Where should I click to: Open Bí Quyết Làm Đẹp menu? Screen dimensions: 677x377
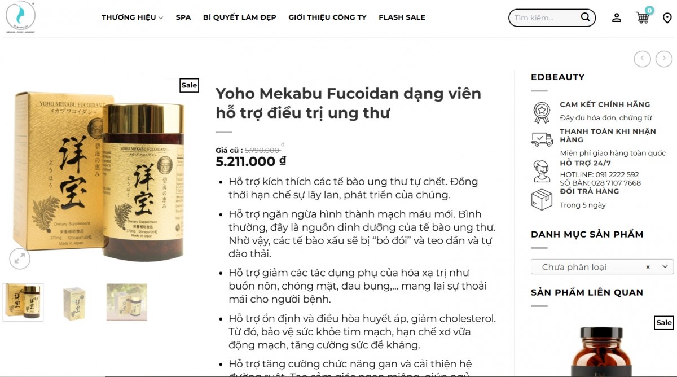click(240, 17)
